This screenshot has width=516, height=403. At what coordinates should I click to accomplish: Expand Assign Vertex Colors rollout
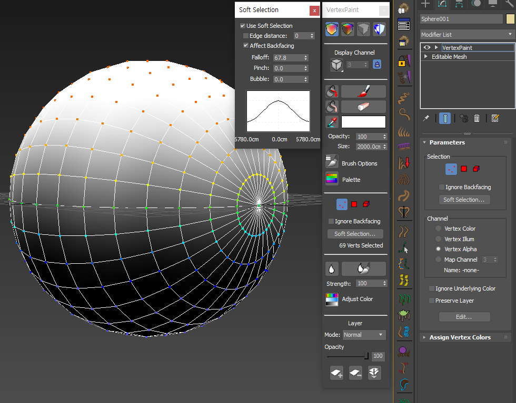pos(460,337)
